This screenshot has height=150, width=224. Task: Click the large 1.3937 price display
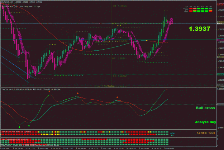coord(200,29)
